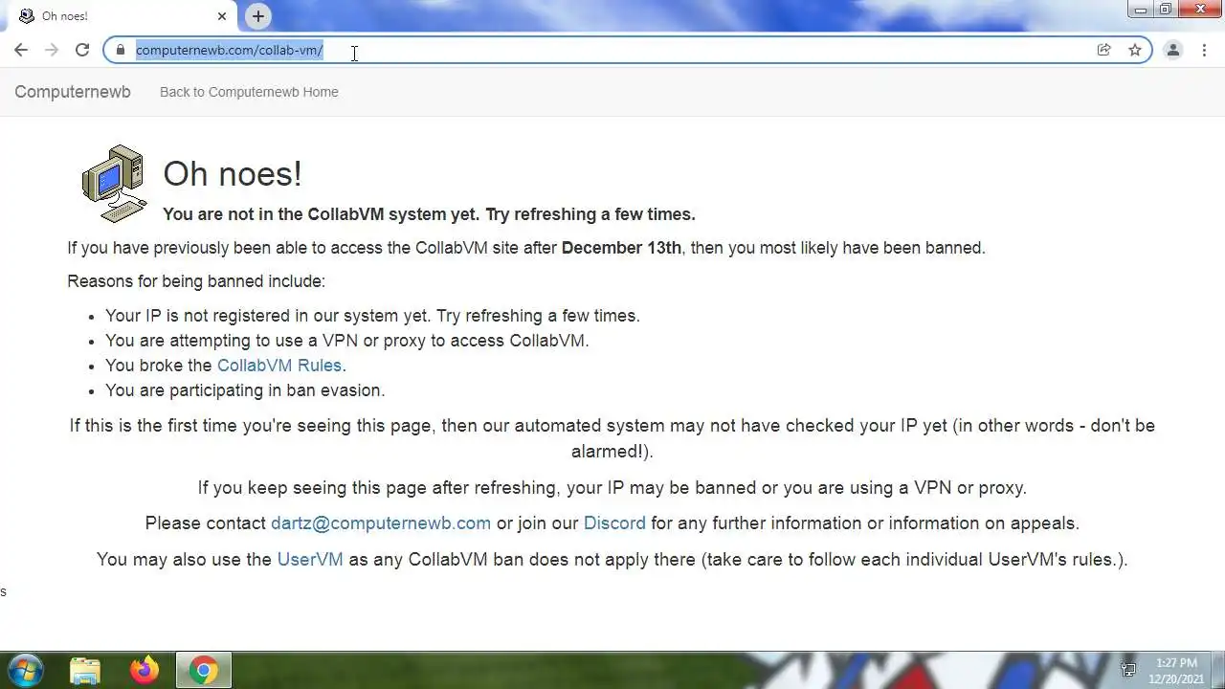Reload the page with refresh icon
Image resolution: width=1225 pixels, height=689 pixels.
pyautogui.click(x=82, y=50)
